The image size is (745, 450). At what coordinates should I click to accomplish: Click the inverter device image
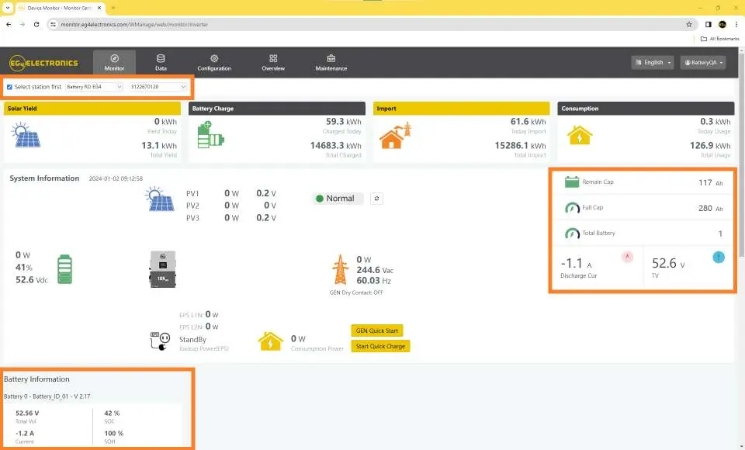click(162, 269)
